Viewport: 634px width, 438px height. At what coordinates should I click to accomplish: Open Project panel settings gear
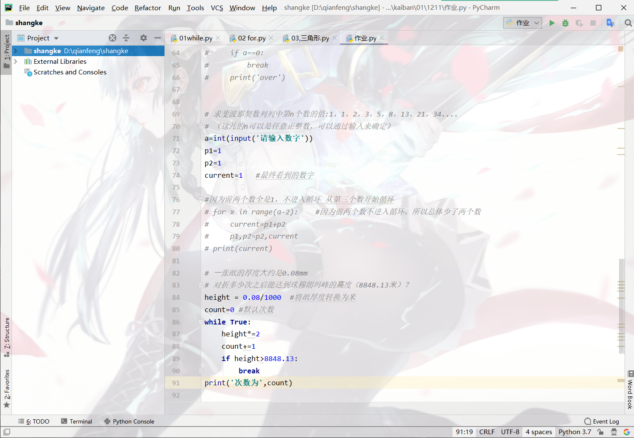[x=144, y=38]
